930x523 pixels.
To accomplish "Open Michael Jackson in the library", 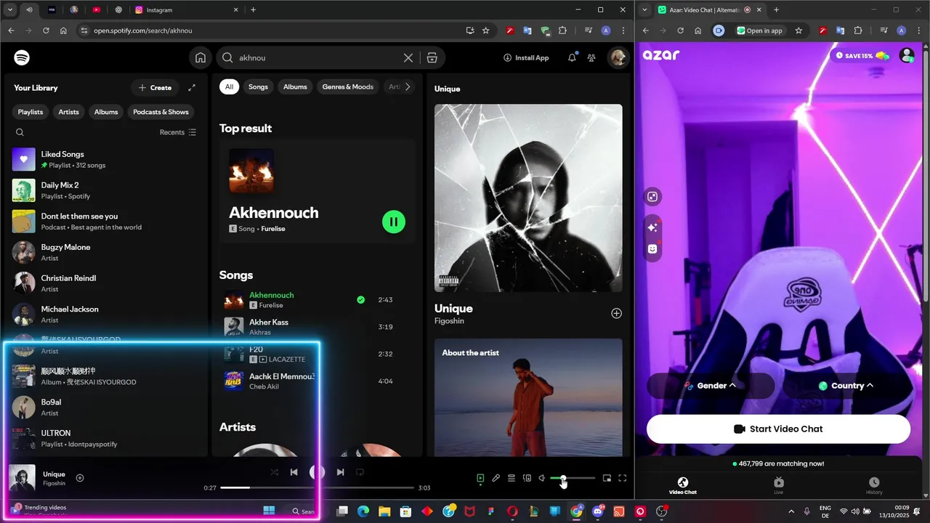I will point(105,315).
